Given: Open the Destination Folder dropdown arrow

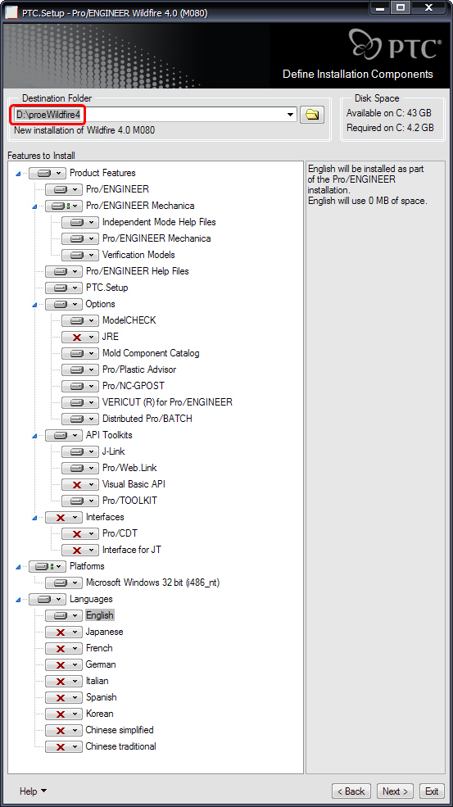Looking at the screenshot, I should (x=291, y=114).
